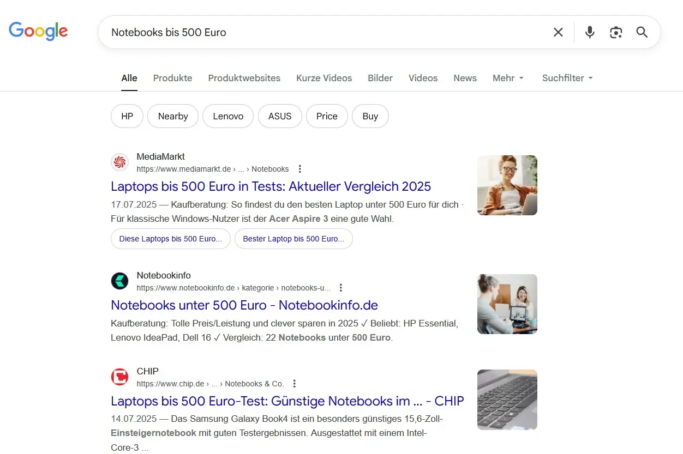Click the MediaMarkt favicon
Screen dimensions: 683x454
pos(119,162)
